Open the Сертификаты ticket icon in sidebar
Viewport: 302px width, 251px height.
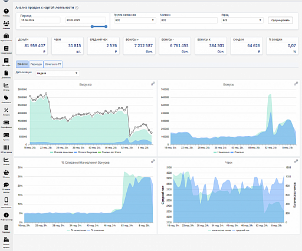point(6,123)
